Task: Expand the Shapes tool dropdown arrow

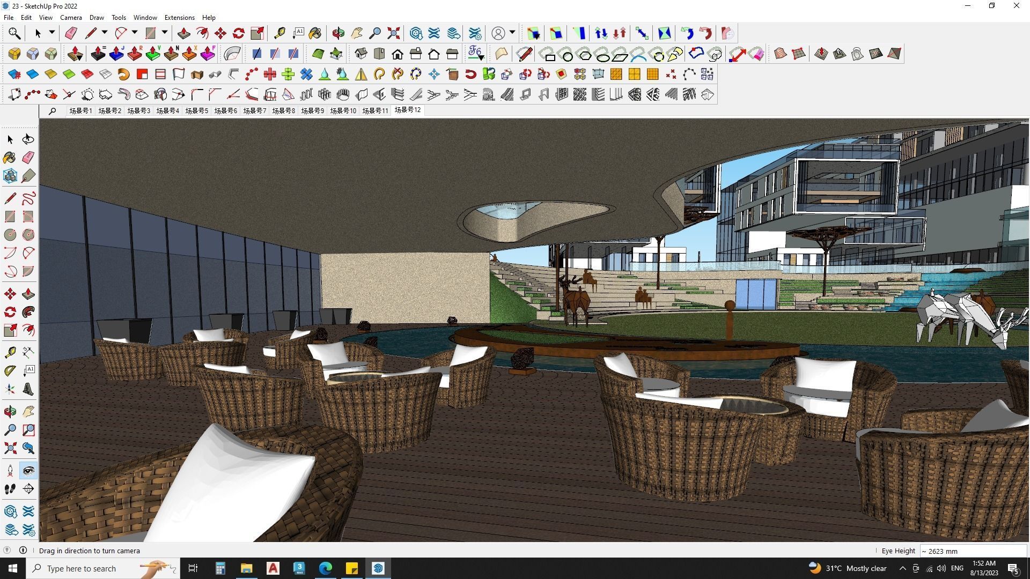Action: click(165, 33)
